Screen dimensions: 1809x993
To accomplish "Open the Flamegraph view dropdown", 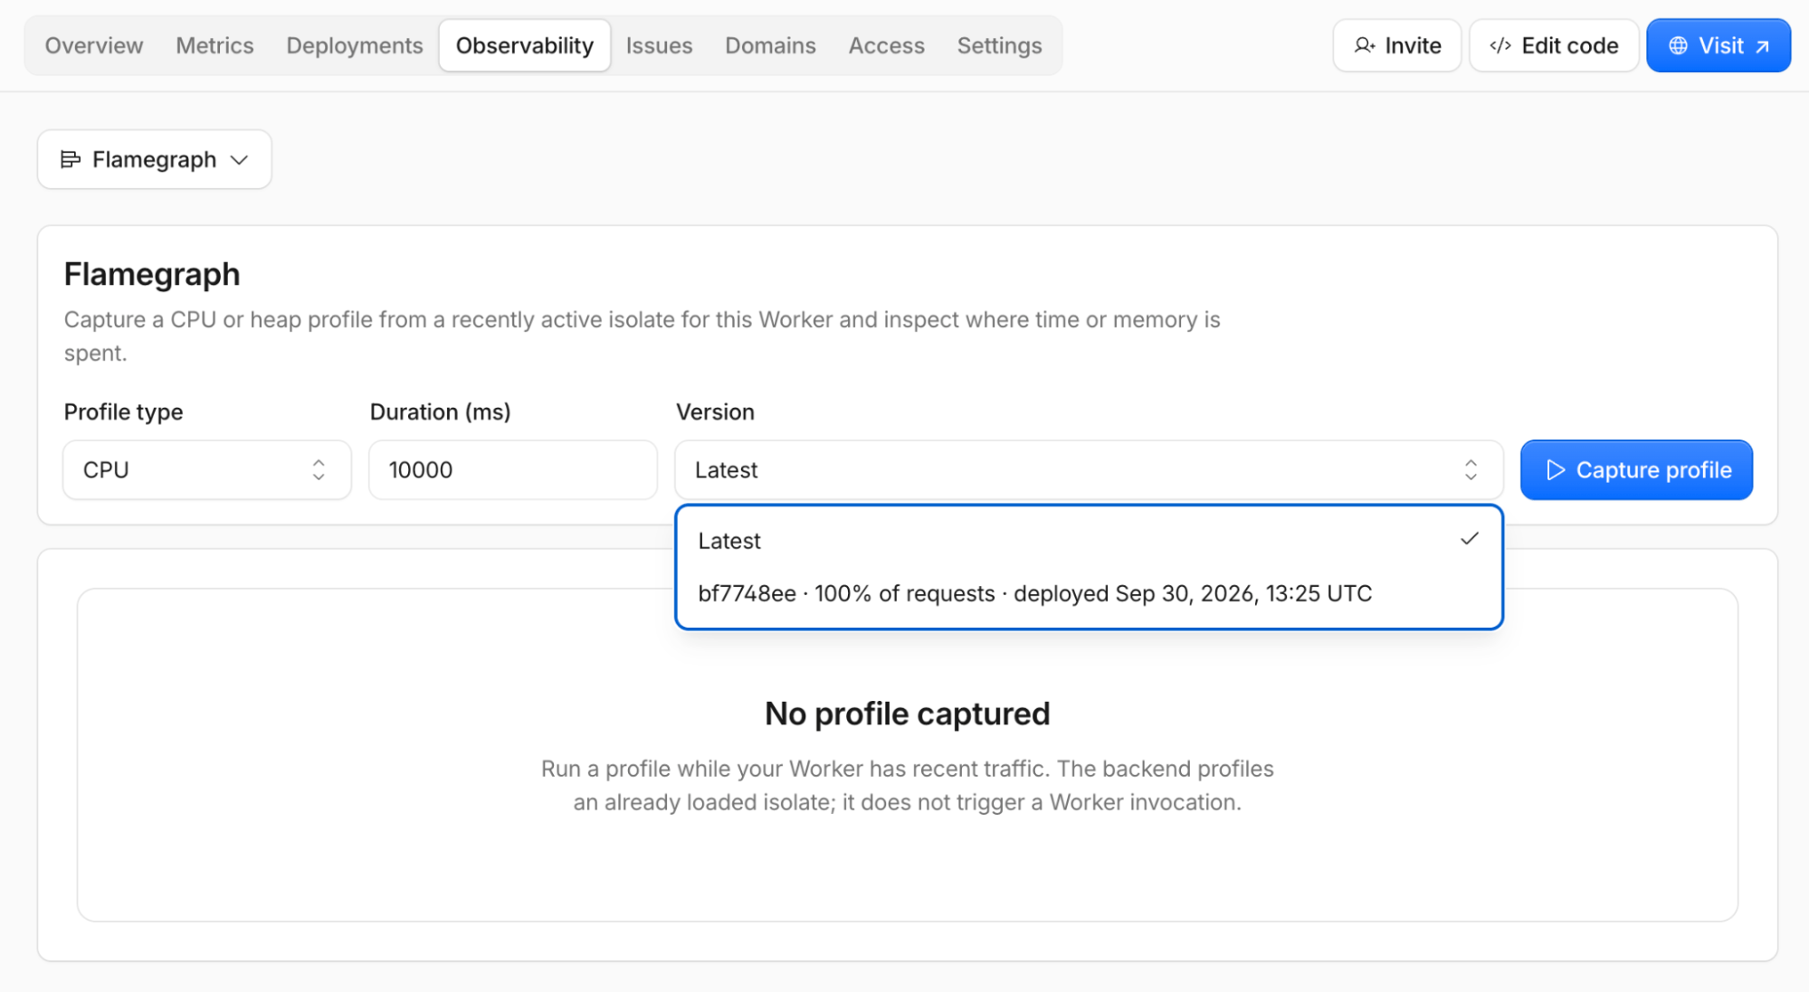I will pyautogui.click(x=155, y=159).
